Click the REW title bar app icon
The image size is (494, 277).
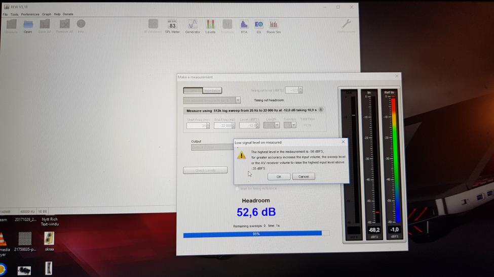click(6, 7)
